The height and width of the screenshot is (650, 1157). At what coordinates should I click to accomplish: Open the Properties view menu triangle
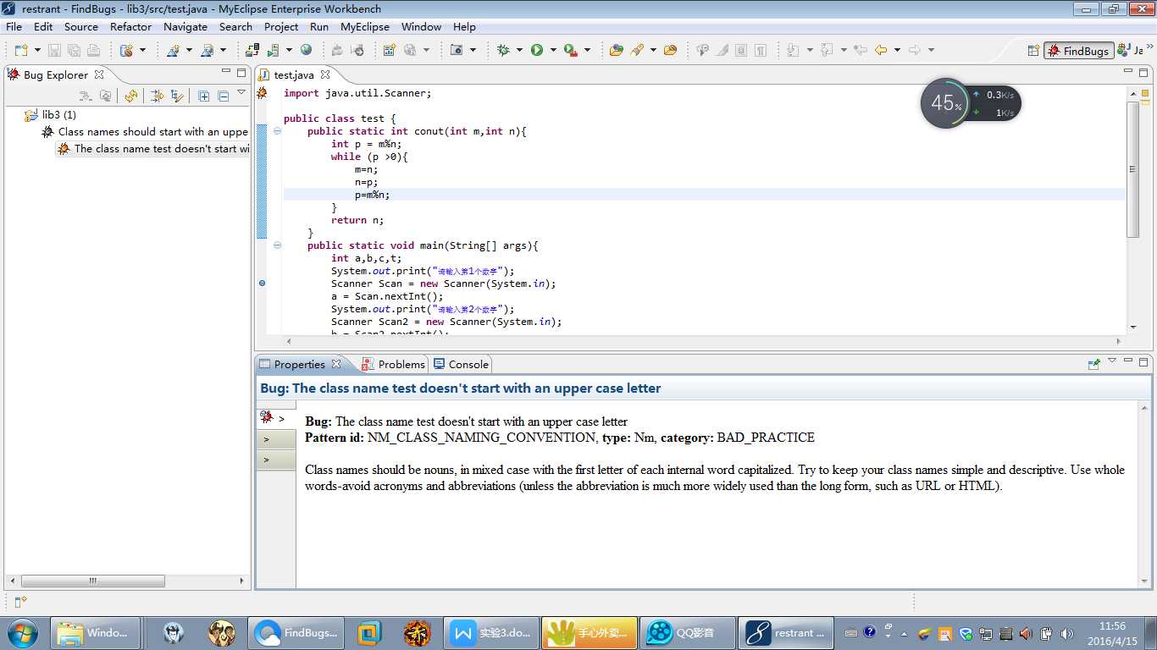coord(1112,361)
